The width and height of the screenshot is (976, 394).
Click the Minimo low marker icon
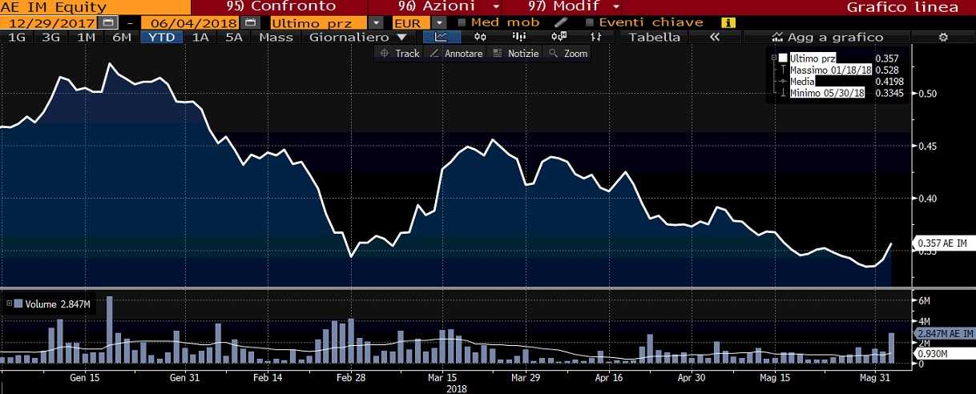click(784, 93)
